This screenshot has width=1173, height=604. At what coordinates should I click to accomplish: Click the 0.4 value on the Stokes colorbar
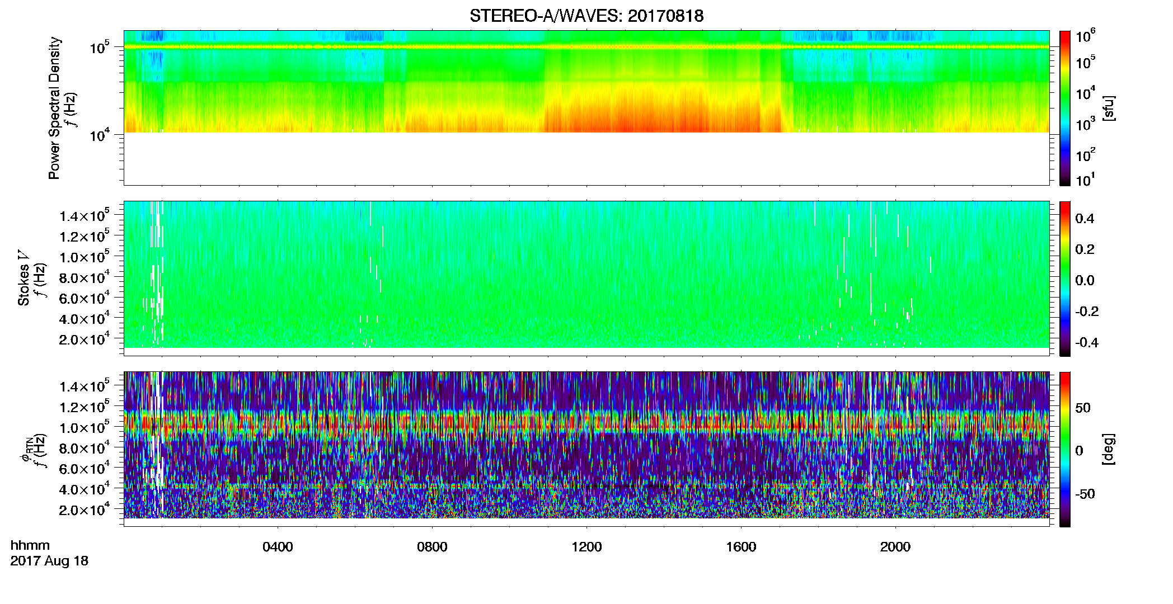click(x=1085, y=219)
